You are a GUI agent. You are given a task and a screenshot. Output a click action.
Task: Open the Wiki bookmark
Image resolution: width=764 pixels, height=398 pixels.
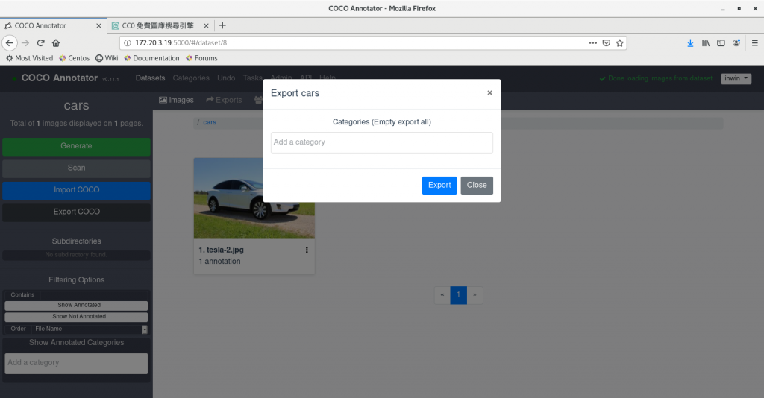point(107,58)
